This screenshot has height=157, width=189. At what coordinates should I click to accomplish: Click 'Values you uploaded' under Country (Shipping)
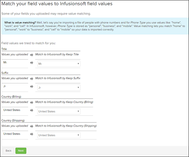click(15, 126)
